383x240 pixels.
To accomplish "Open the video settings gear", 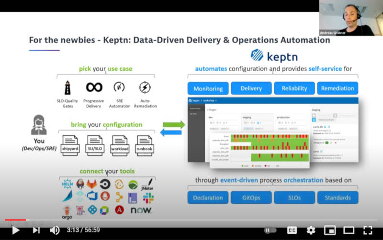I will [x=311, y=230].
